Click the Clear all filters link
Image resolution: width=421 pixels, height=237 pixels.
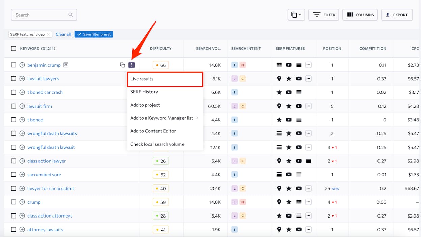pyautogui.click(x=63, y=34)
